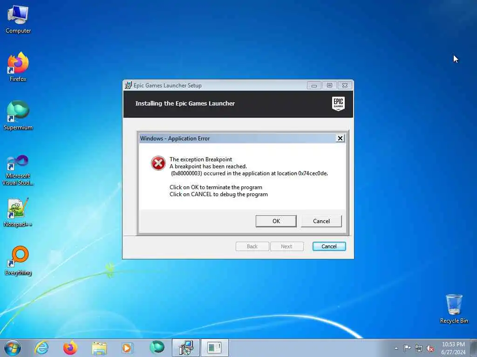Open the Windows Start menu orb
Viewport: 477px width, 357px height.
click(13, 348)
